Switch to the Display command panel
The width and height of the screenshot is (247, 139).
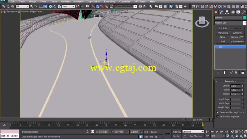(x=238, y=12)
